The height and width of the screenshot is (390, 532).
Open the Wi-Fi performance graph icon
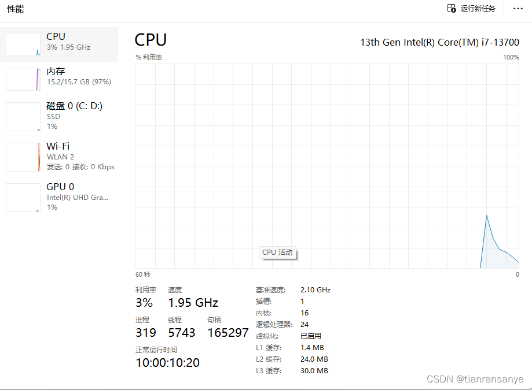[x=23, y=156]
